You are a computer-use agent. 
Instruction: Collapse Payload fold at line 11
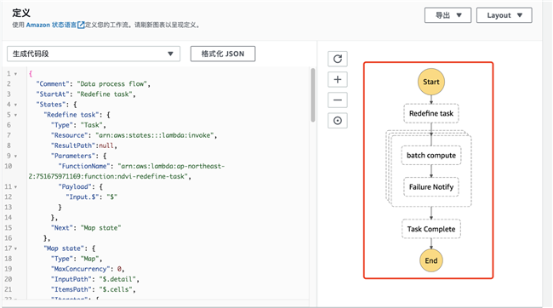point(15,187)
